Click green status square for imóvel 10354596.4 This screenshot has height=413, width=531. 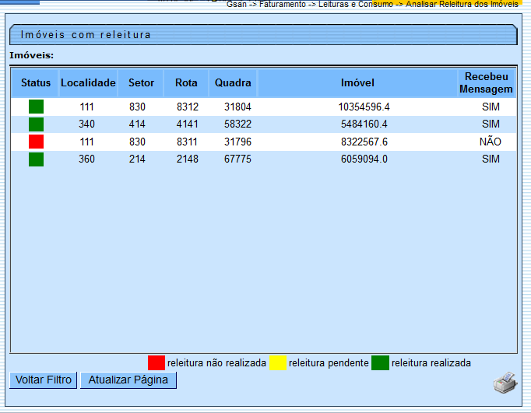click(x=36, y=107)
